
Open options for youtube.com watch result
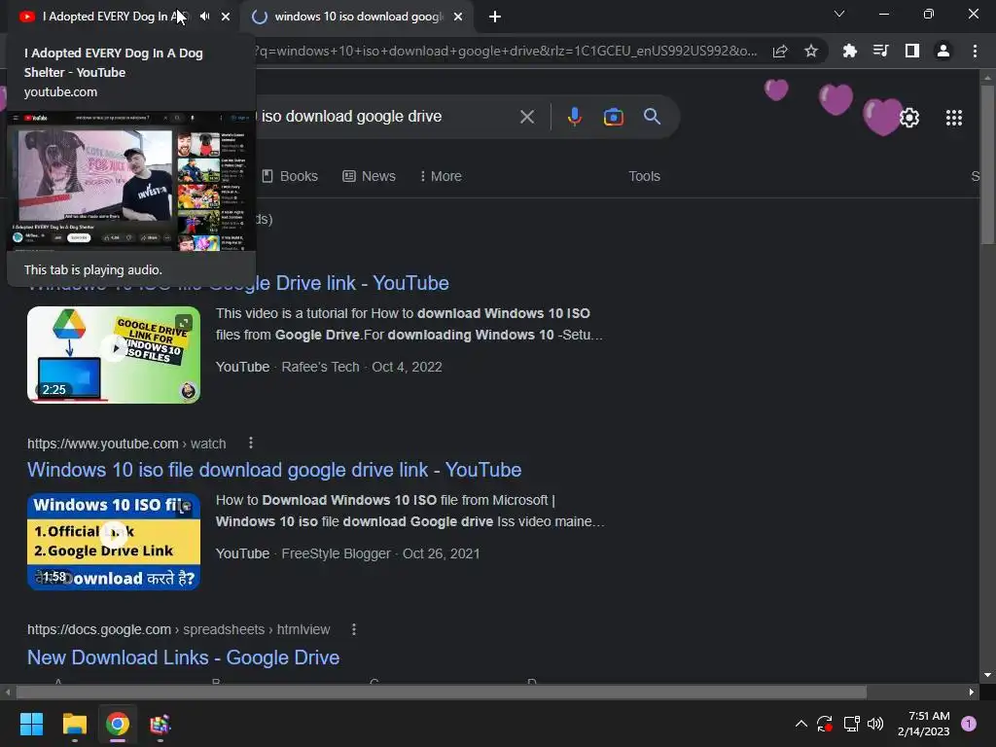(x=251, y=443)
